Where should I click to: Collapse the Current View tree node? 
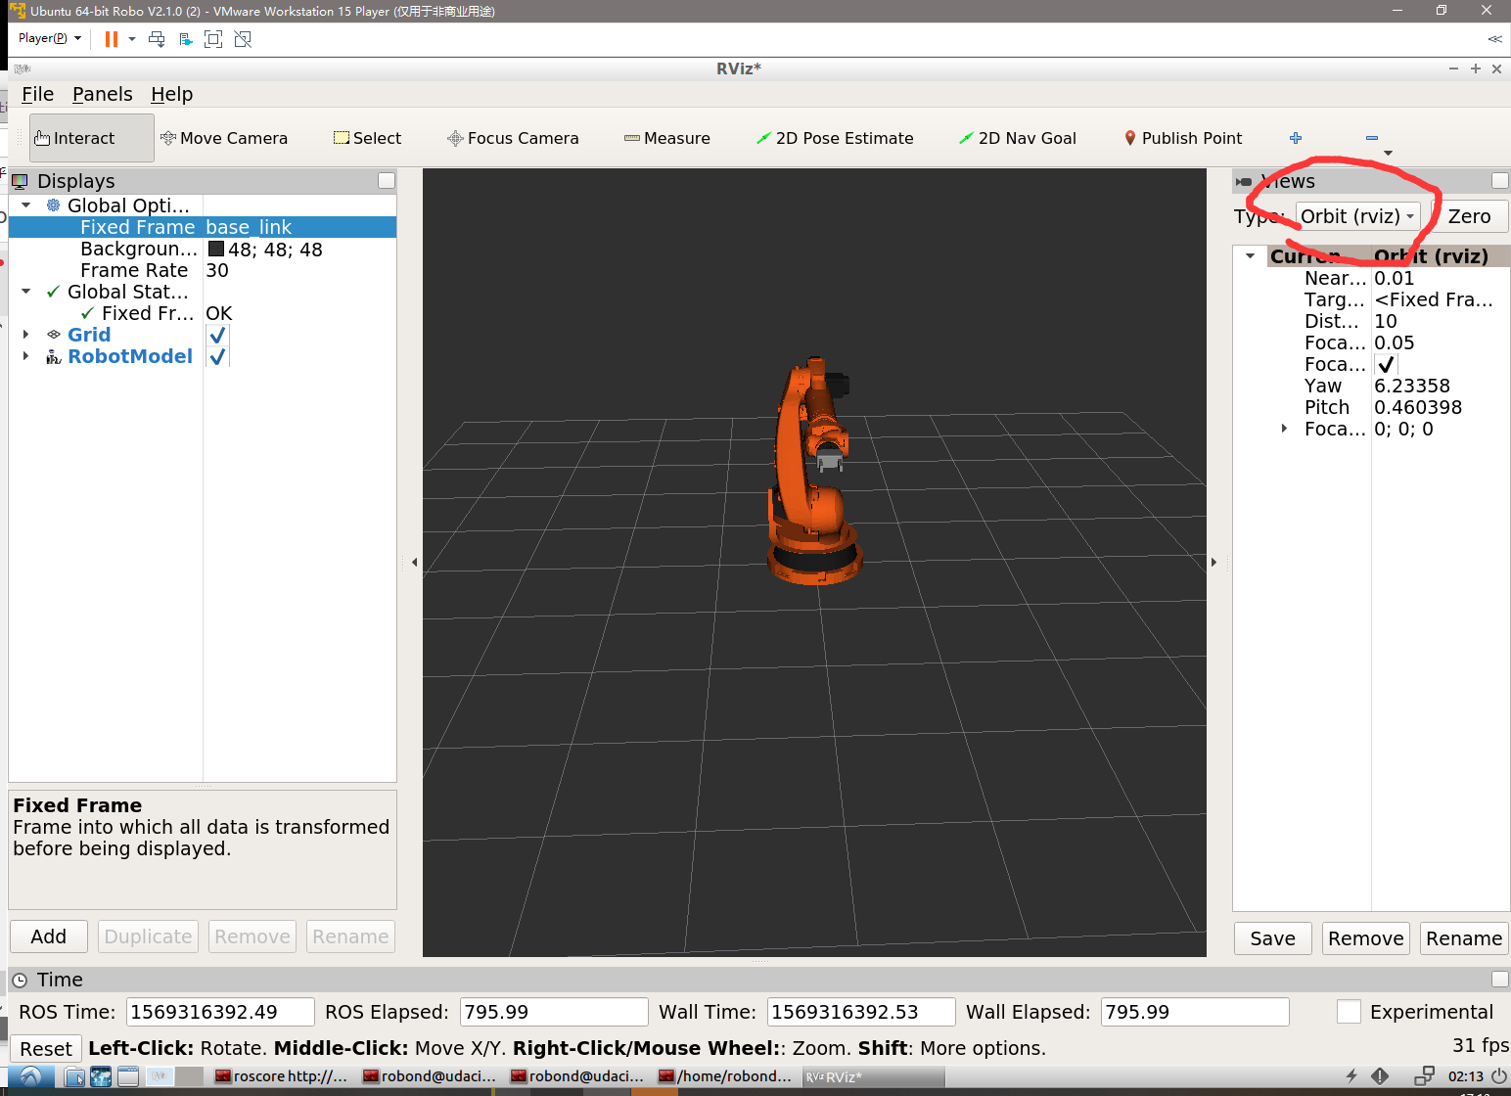coord(1250,256)
